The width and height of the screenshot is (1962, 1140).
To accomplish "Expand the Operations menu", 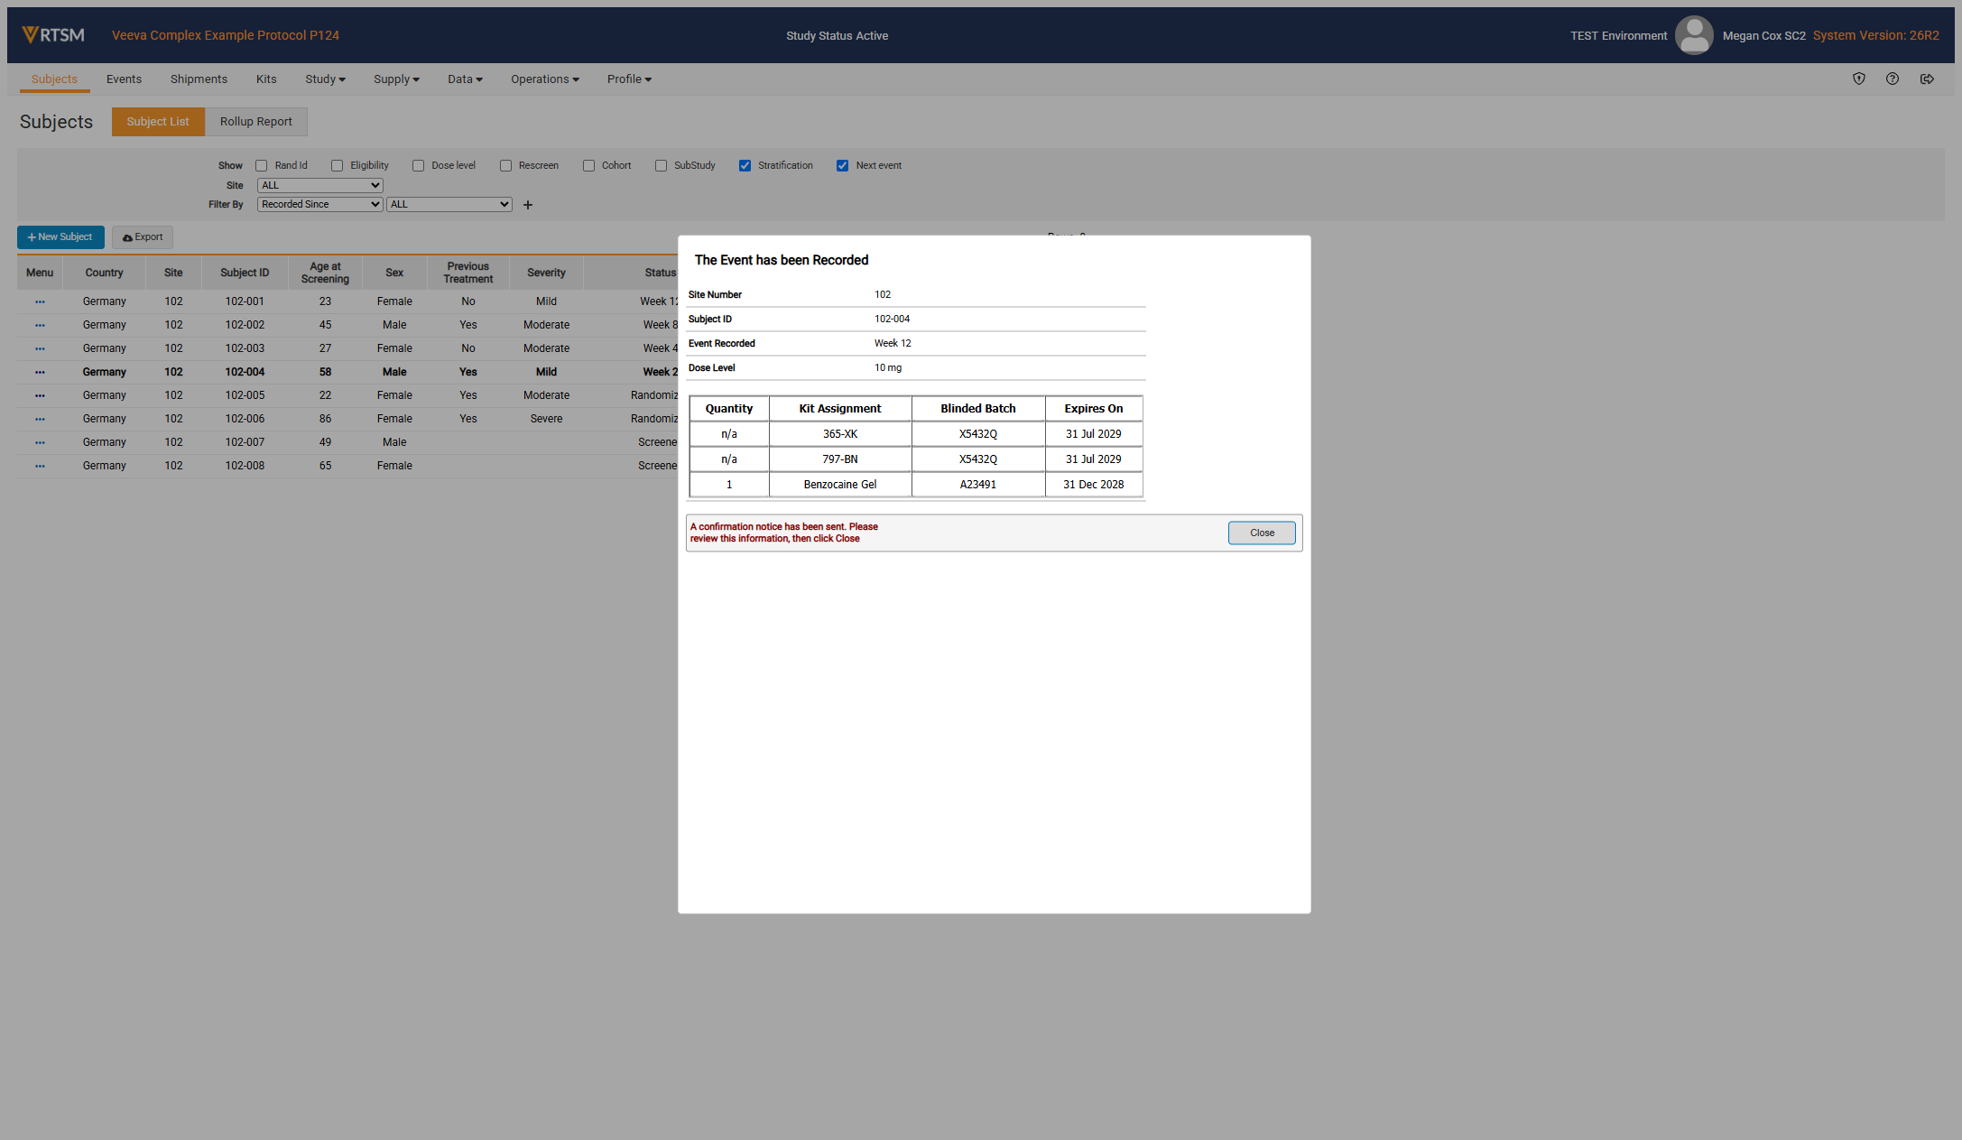I will click(544, 79).
